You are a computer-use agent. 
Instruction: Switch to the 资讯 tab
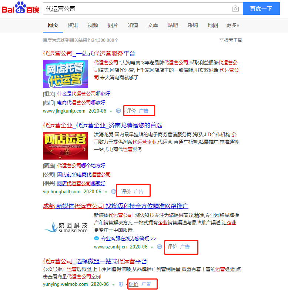[73, 25]
